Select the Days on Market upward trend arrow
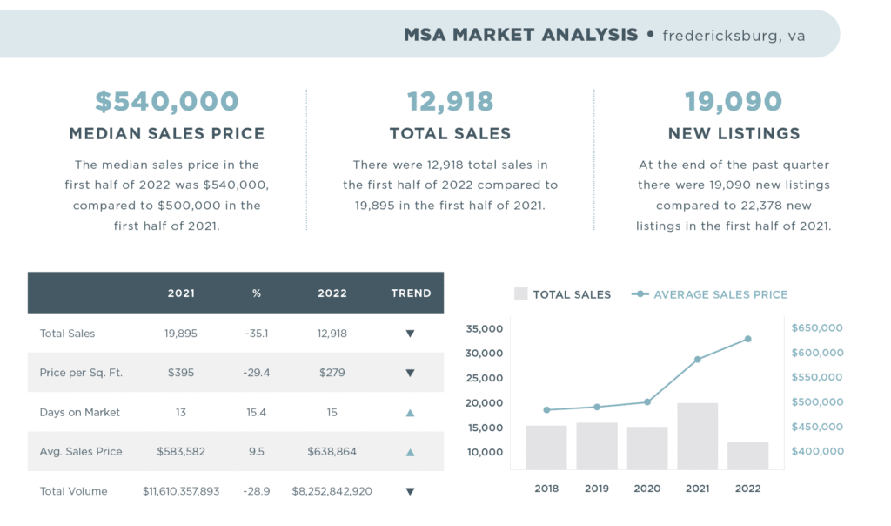 tap(411, 413)
